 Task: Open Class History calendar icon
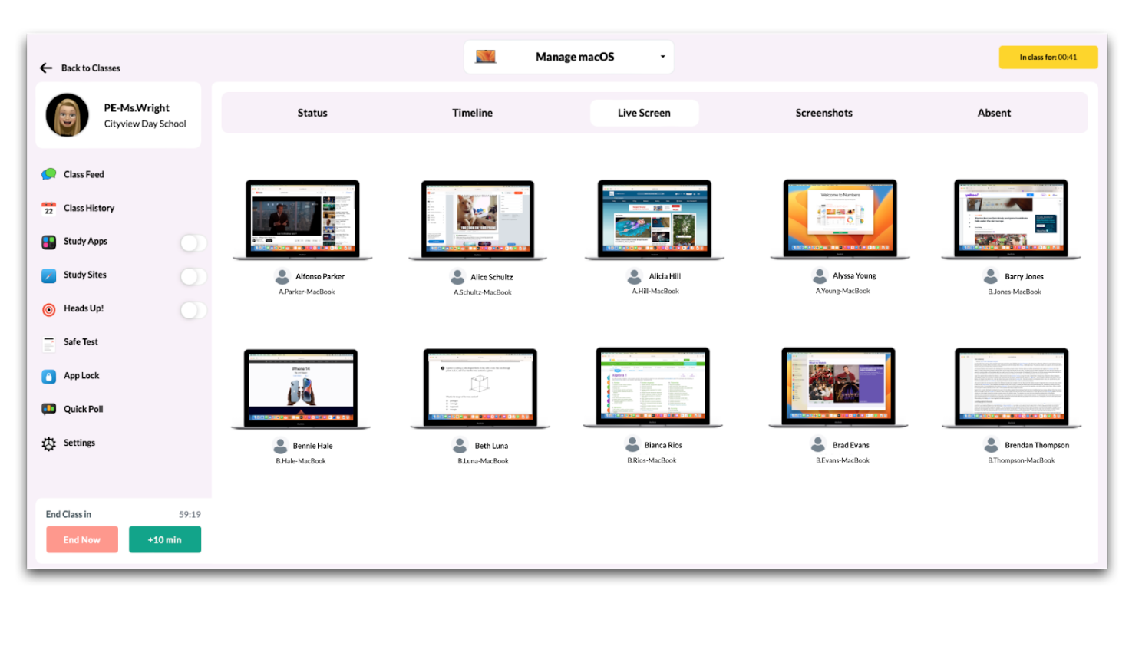49,209
